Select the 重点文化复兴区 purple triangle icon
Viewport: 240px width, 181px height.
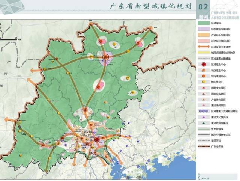[204, 117]
